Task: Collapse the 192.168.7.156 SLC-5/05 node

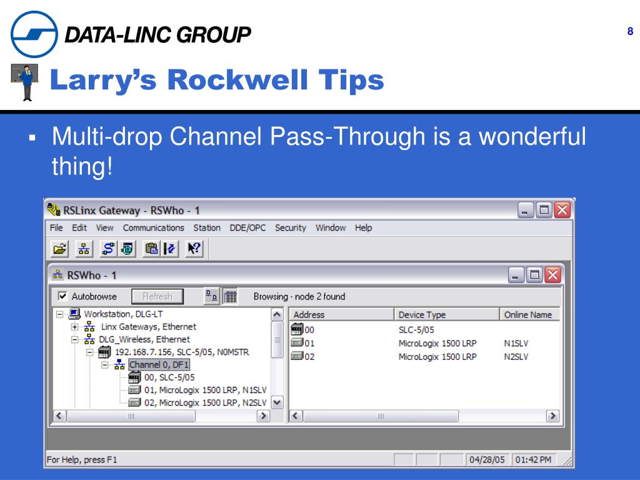Action: tap(90, 352)
